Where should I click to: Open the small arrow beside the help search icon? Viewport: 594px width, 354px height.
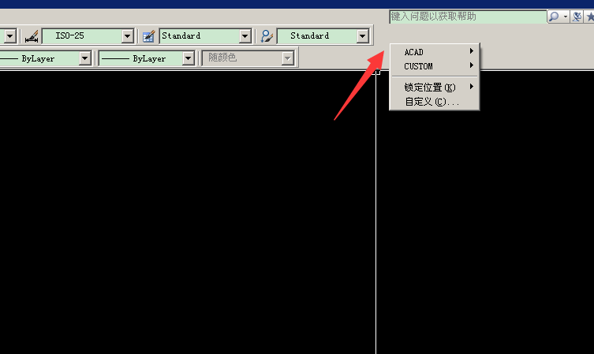click(x=566, y=17)
